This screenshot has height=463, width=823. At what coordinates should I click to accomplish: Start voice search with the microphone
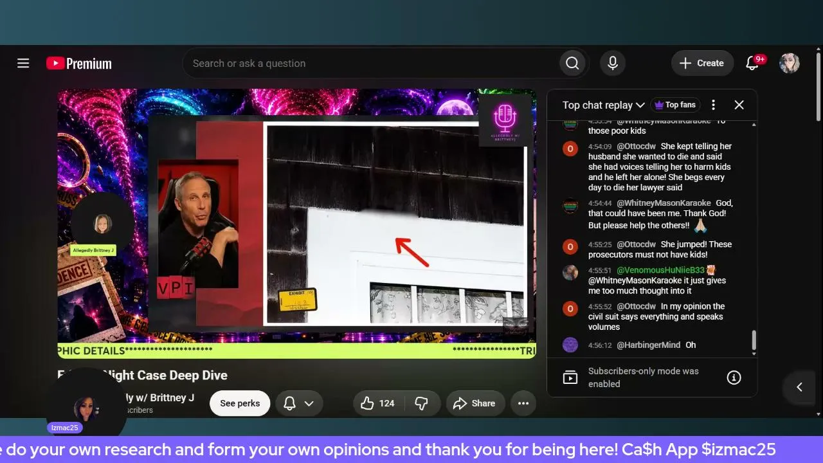pyautogui.click(x=613, y=63)
